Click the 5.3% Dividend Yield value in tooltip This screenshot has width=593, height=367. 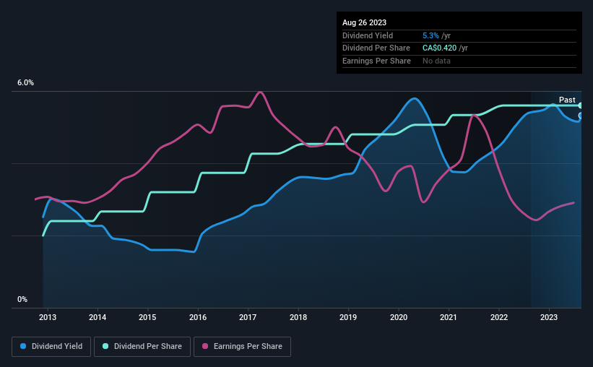pyautogui.click(x=430, y=35)
